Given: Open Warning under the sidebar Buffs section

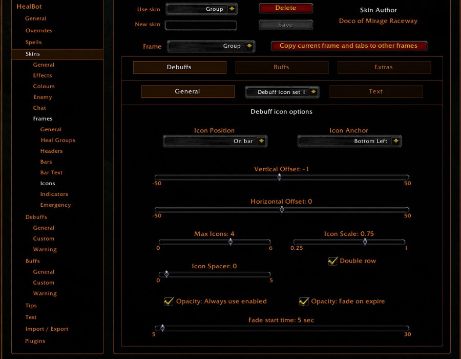Looking at the screenshot, I should point(45,294).
